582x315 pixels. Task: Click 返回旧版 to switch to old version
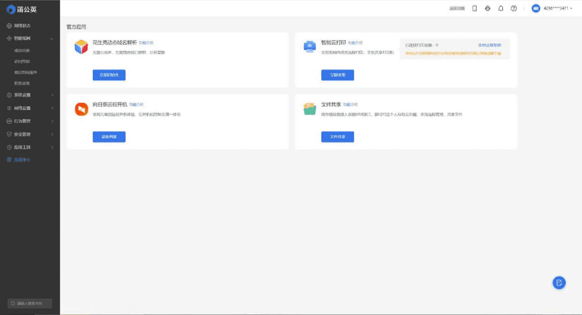(x=457, y=9)
